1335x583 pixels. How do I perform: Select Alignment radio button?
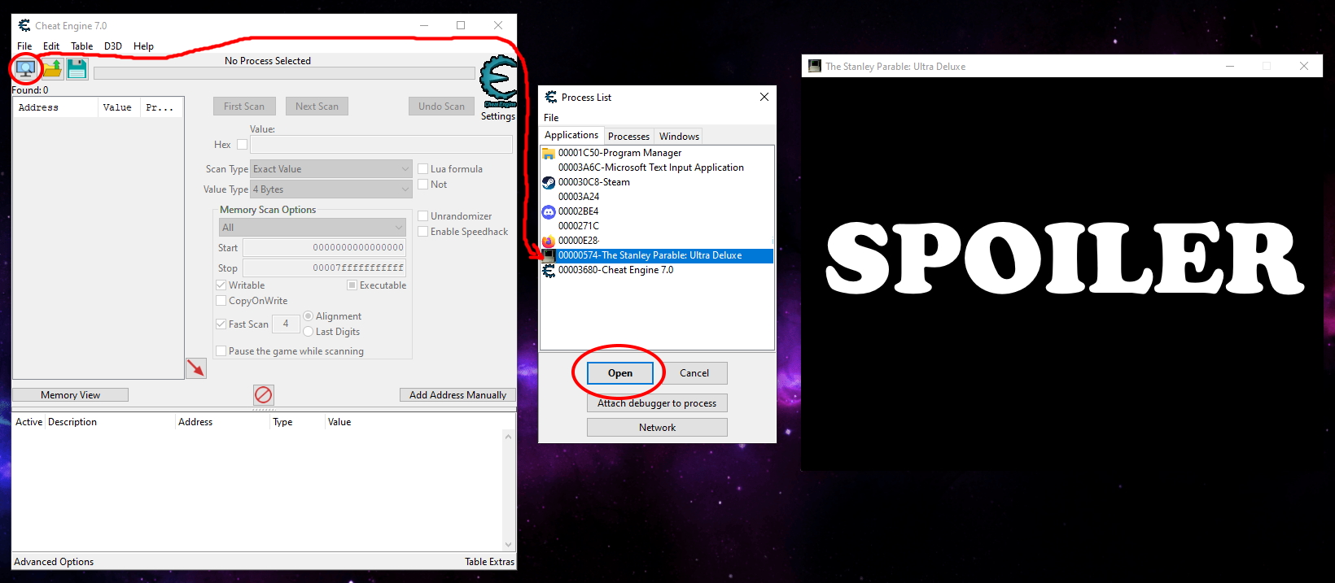tap(308, 316)
